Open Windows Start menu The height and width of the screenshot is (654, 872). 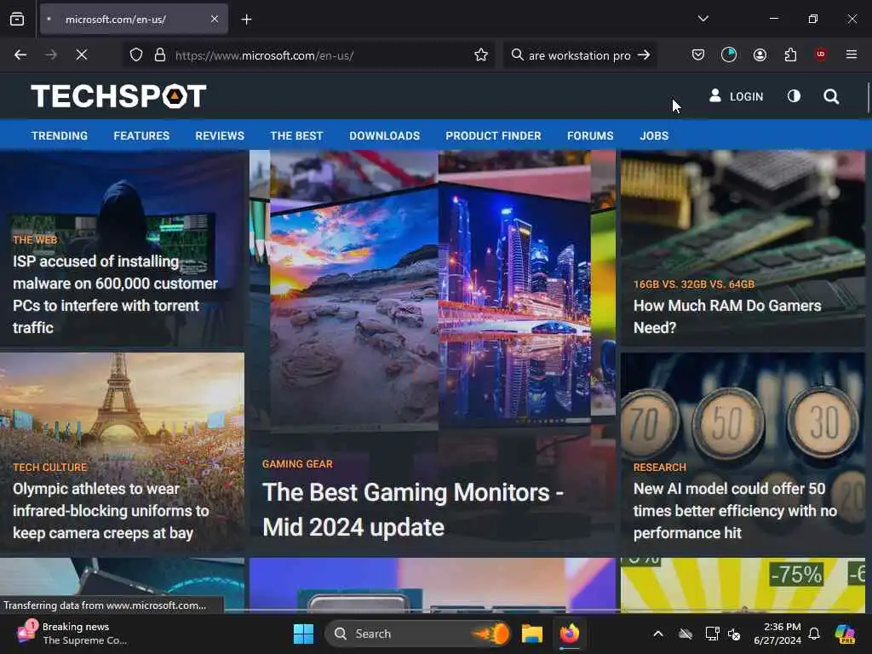tap(304, 634)
